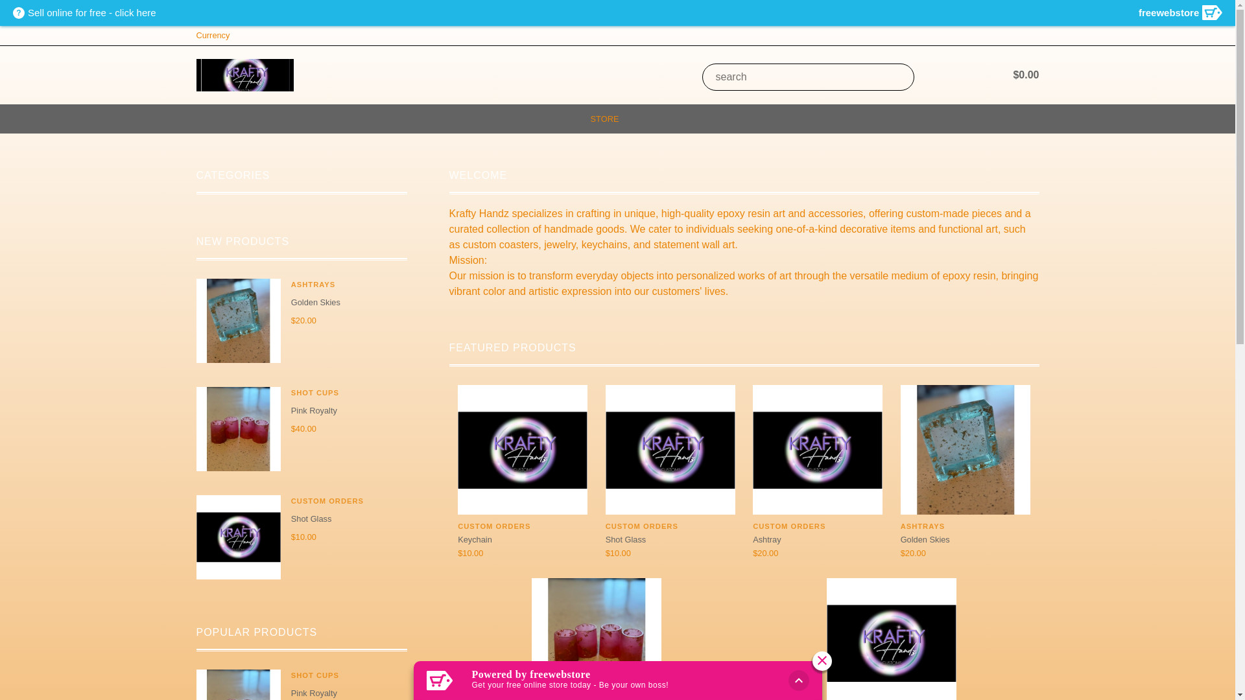
Task: Click the help question mark icon
Action: coord(18,13)
